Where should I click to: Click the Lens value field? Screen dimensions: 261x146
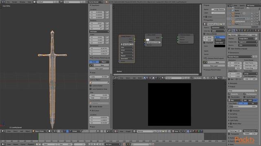point(99,77)
